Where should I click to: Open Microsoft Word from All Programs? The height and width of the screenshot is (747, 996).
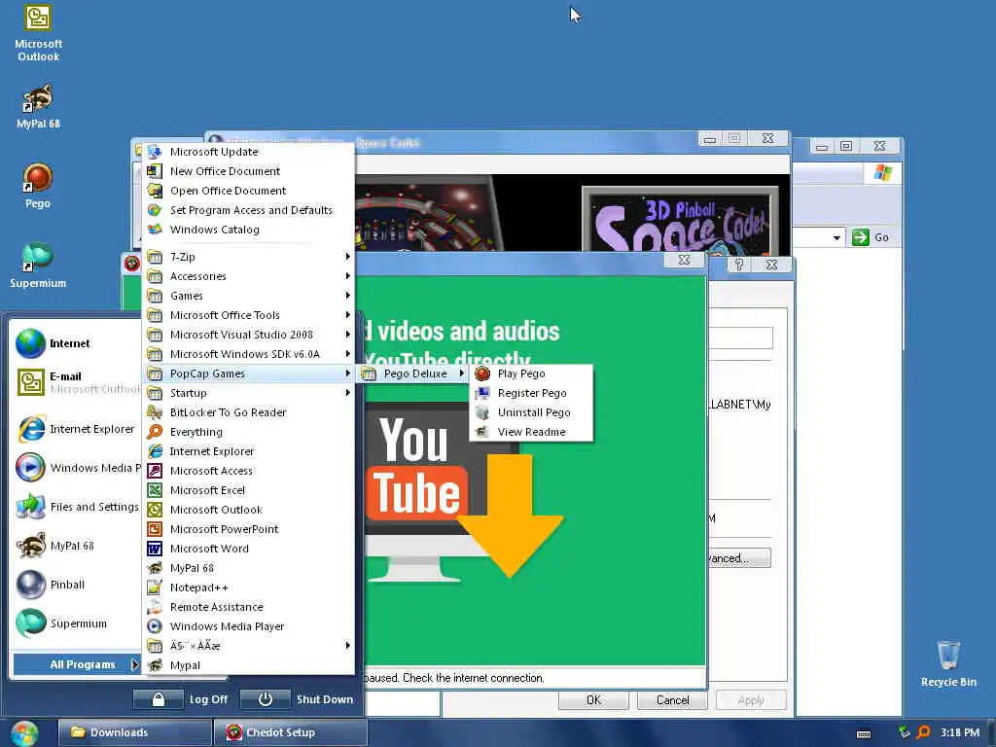point(248,549)
